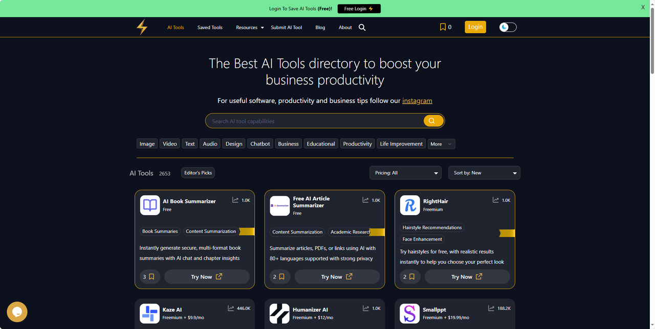Open Submit AI Tool page
655x329 pixels.
(x=287, y=28)
